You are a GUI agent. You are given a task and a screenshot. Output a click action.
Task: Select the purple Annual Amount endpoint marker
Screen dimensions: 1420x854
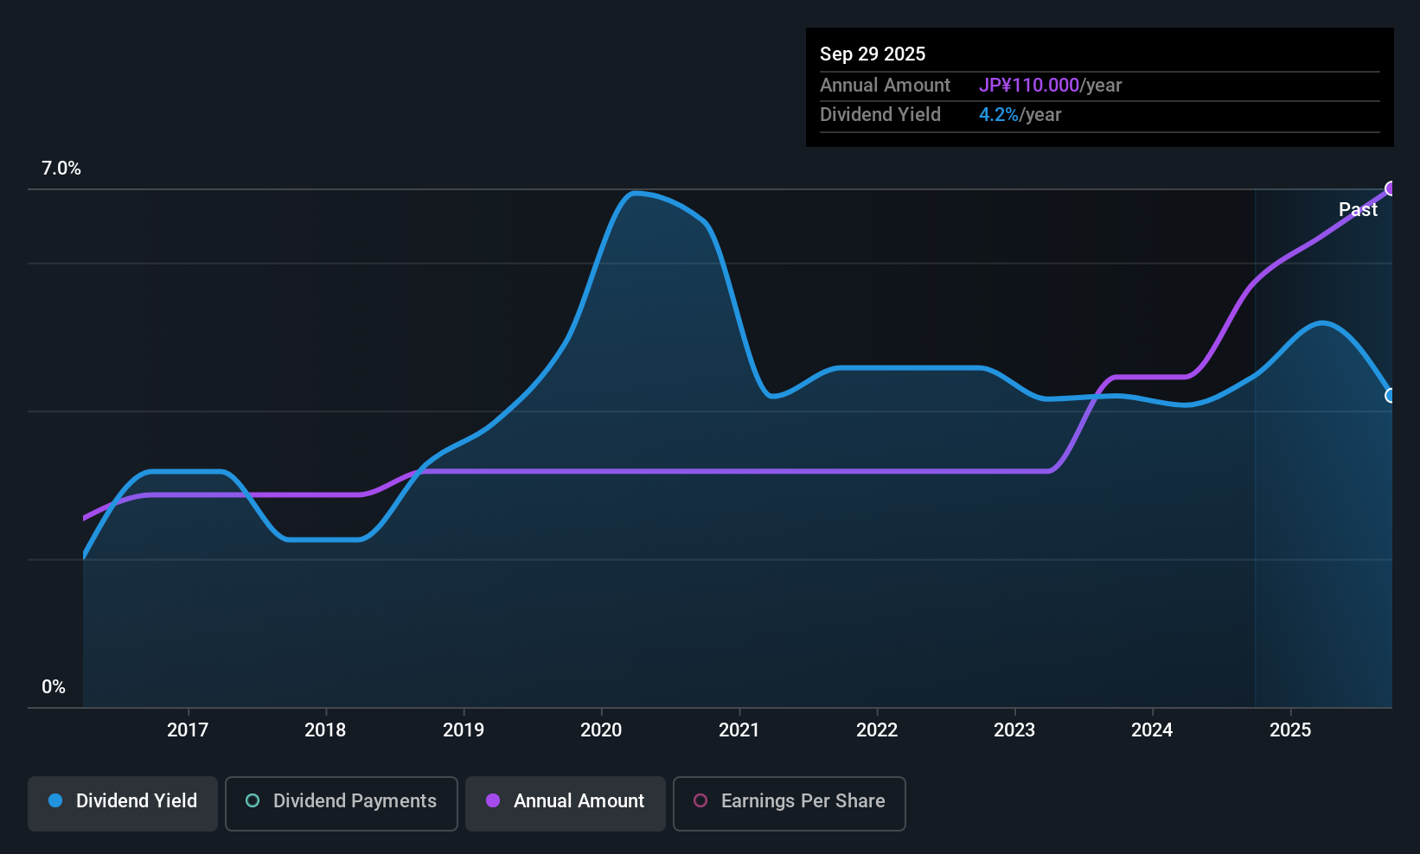tap(1391, 188)
